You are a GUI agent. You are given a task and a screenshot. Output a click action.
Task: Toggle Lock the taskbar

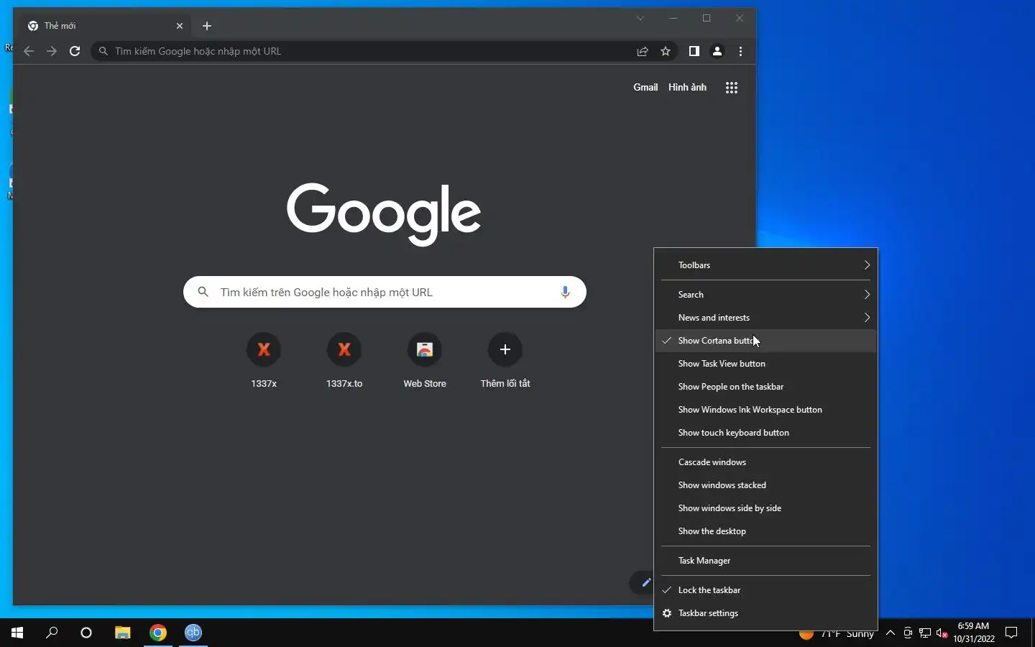765,590
